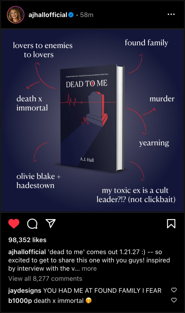The image size is (185, 313).
Task: Open the 98,352 likes list
Action: point(27,240)
